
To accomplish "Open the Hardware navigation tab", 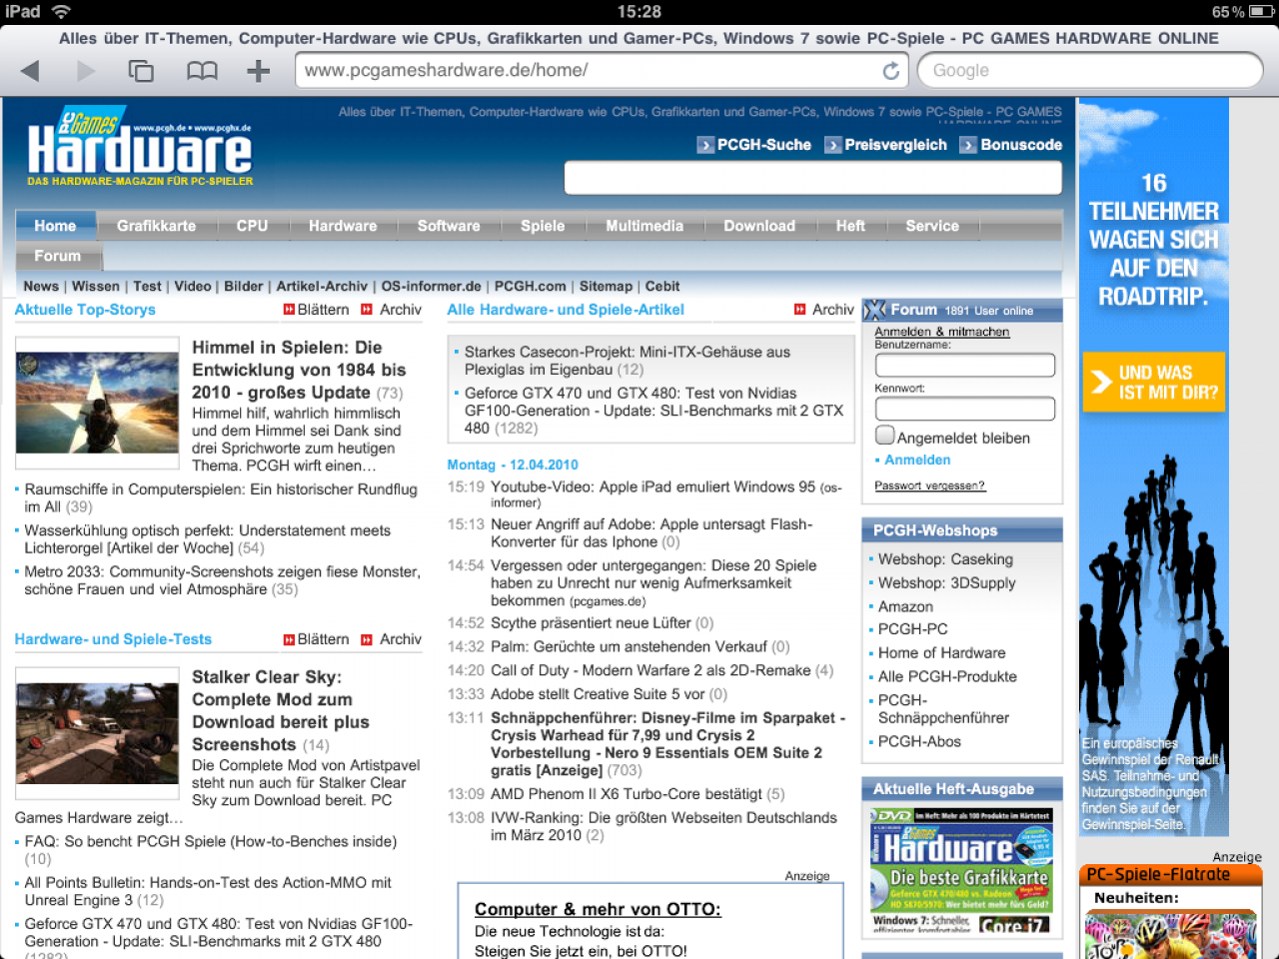I will (343, 226).
